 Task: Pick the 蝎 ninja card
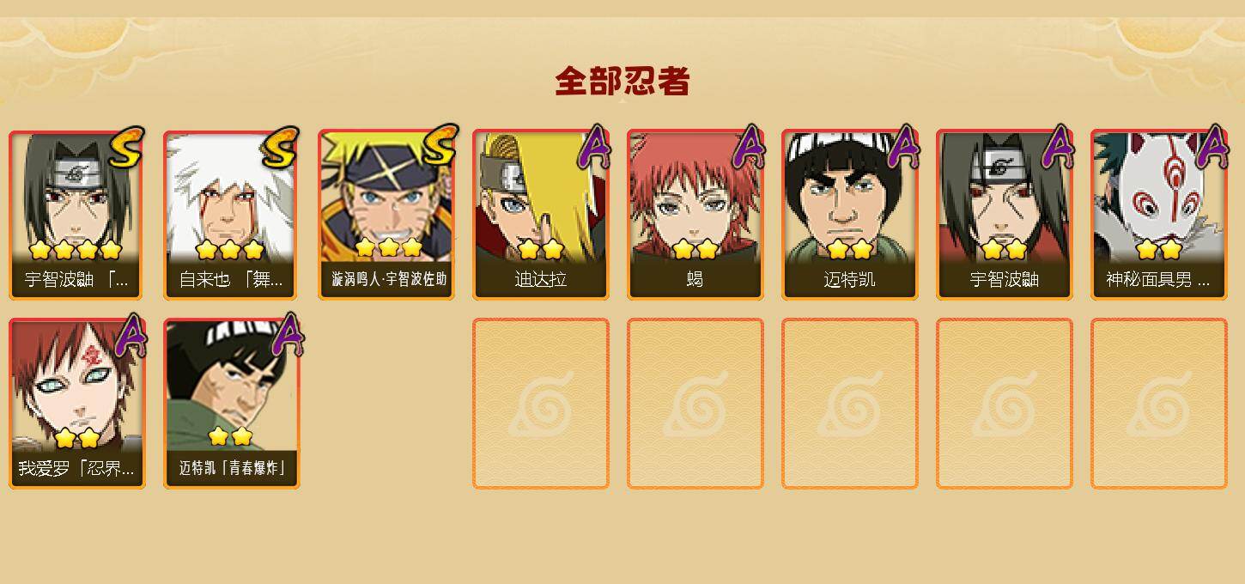[x=695, y=215]
